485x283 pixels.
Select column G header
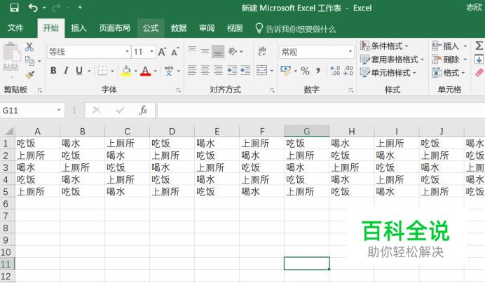306,131
